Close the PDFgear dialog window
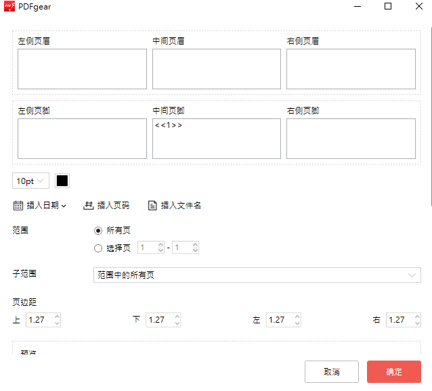The width and height of the screenshot is (432, 391). pyautogui.click(x=419, y=6)
